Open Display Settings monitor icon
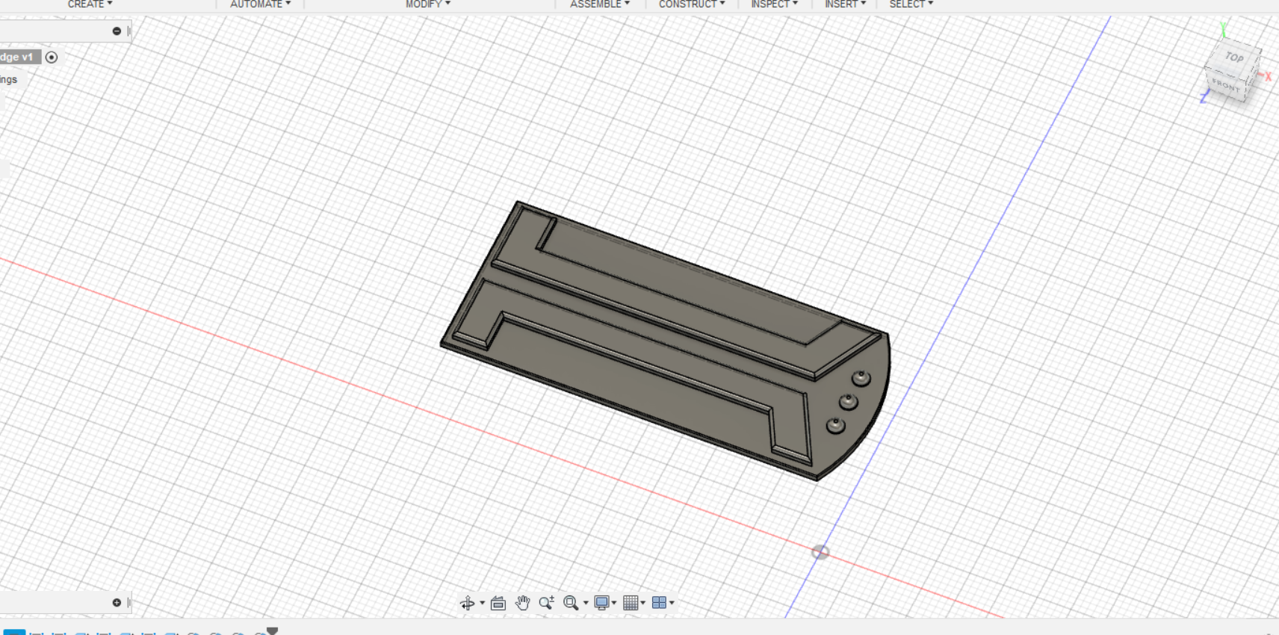This screenshot has height=635, width=1279. tap(601, 603)
